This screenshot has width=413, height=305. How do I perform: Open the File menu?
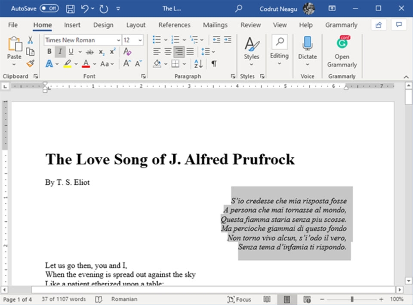tap(13, 25)
